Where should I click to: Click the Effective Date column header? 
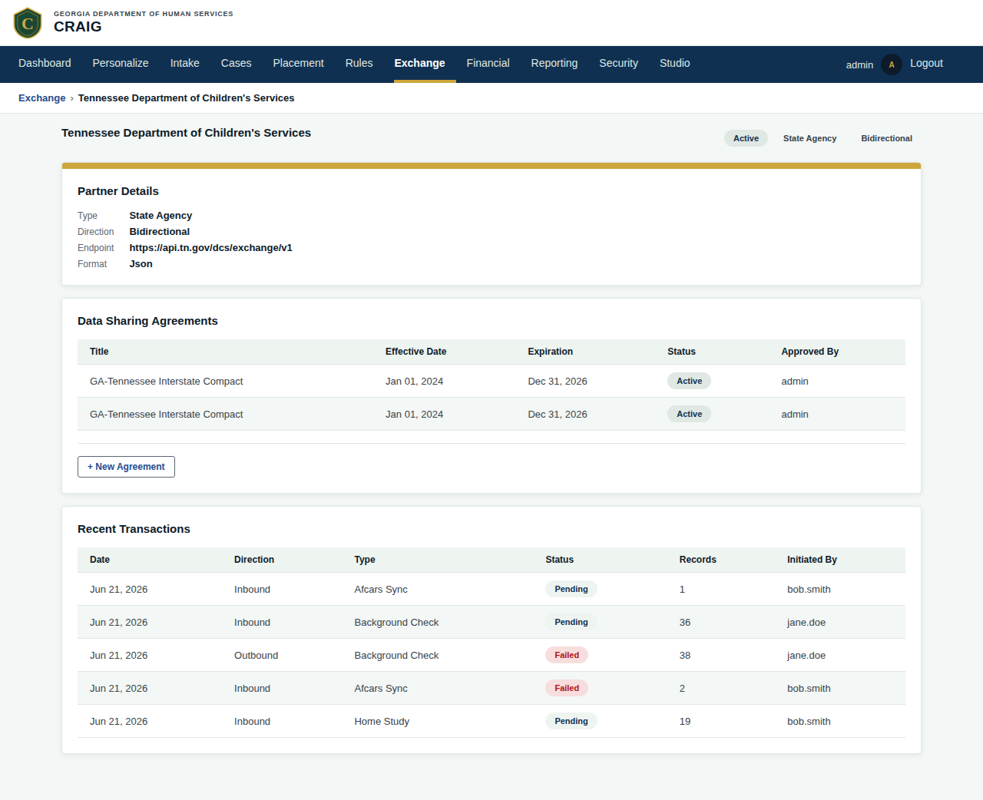coord(416,352)
